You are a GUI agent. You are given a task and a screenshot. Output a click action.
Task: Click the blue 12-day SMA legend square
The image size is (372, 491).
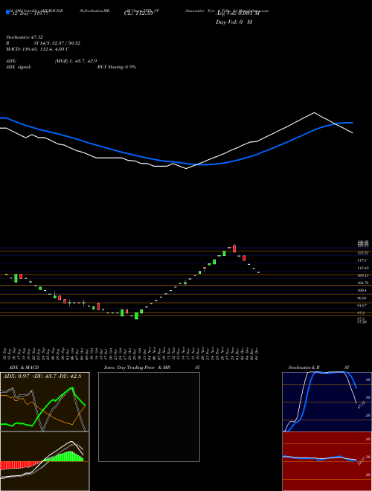[x=7, y=12]
